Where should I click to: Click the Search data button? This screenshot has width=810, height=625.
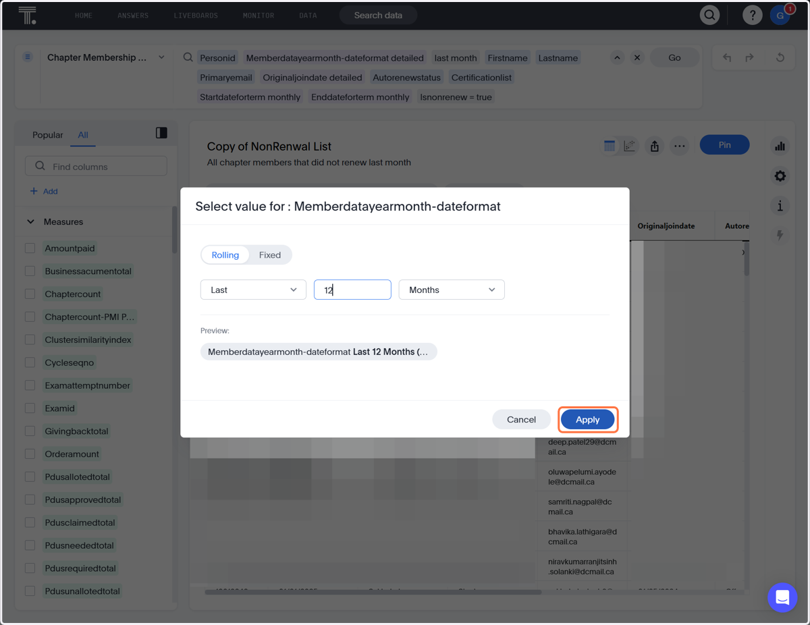coord(378,15)
